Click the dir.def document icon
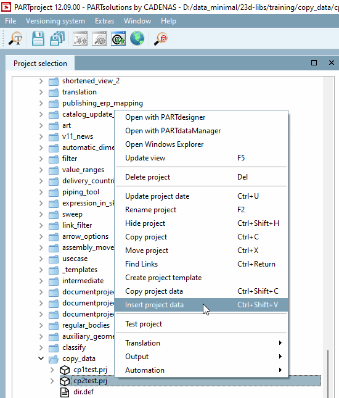The width and height of the screenshot is (339, 398). pos(65,392)
